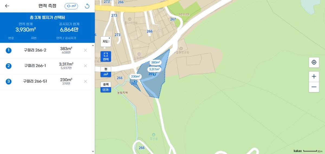
Task: Switch area unit to 평
Action: pos(106,69)
